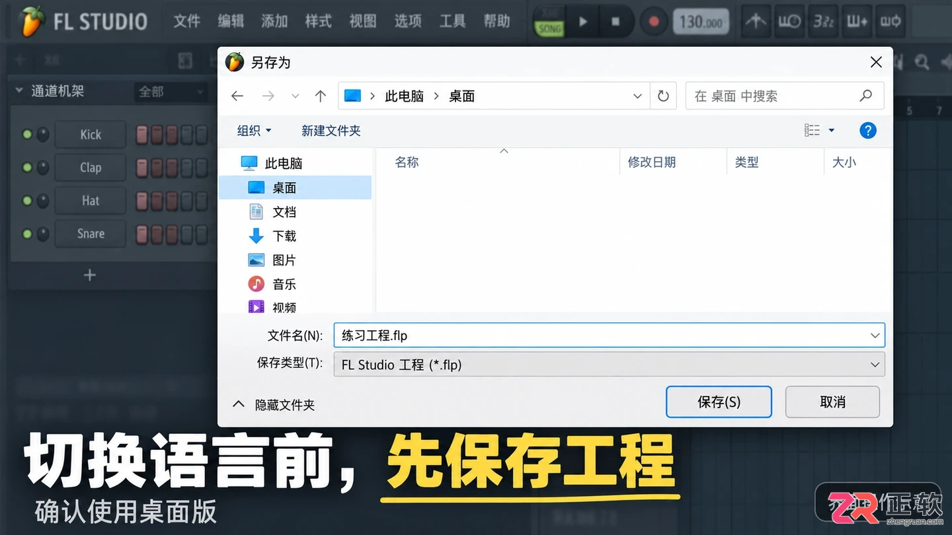Select the Snare channel button
Viewport: 952px width, 535px height.
click(x=91, y=234)
